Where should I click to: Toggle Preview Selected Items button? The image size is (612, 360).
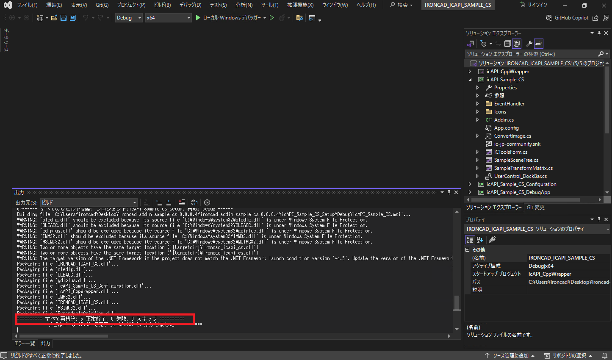click(539, 44)
